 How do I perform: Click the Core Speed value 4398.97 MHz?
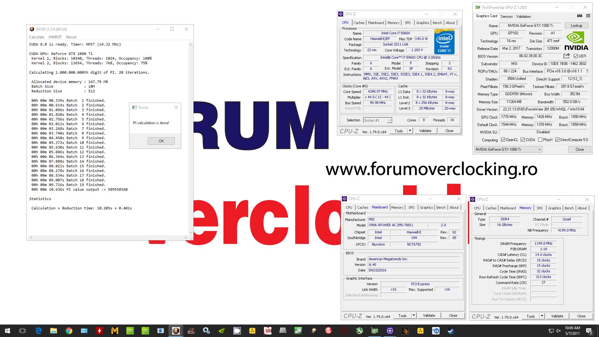point(377,92)
